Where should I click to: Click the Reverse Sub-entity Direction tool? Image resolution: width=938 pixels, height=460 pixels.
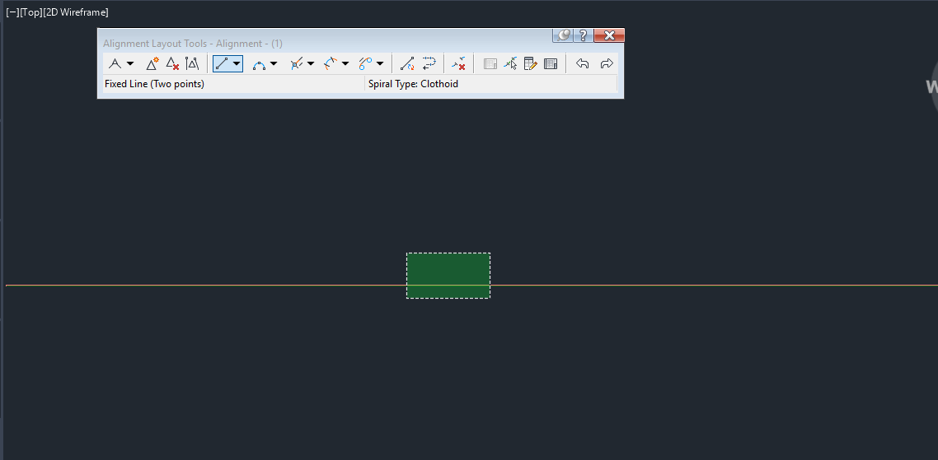[x=429, y=63]
